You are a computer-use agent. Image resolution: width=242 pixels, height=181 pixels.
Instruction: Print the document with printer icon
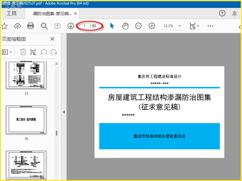[31, 26]
